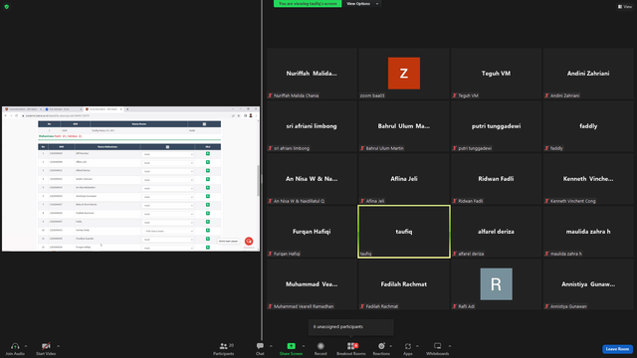Expand chat options caret next to Chat

coord(271,346)
